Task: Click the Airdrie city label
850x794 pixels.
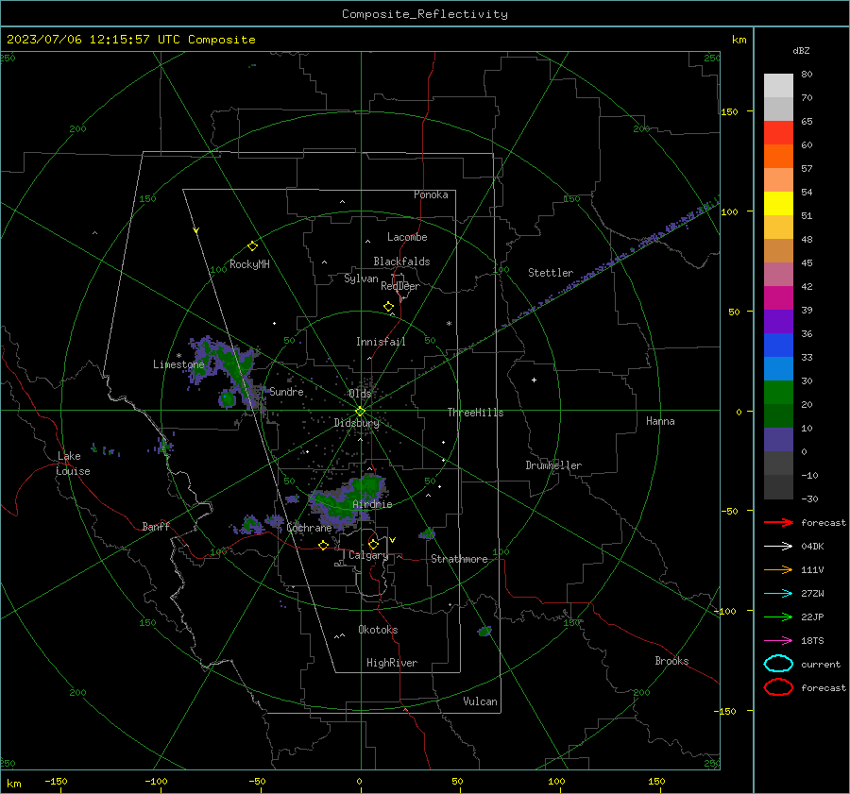Action: [x=372, y=504]
